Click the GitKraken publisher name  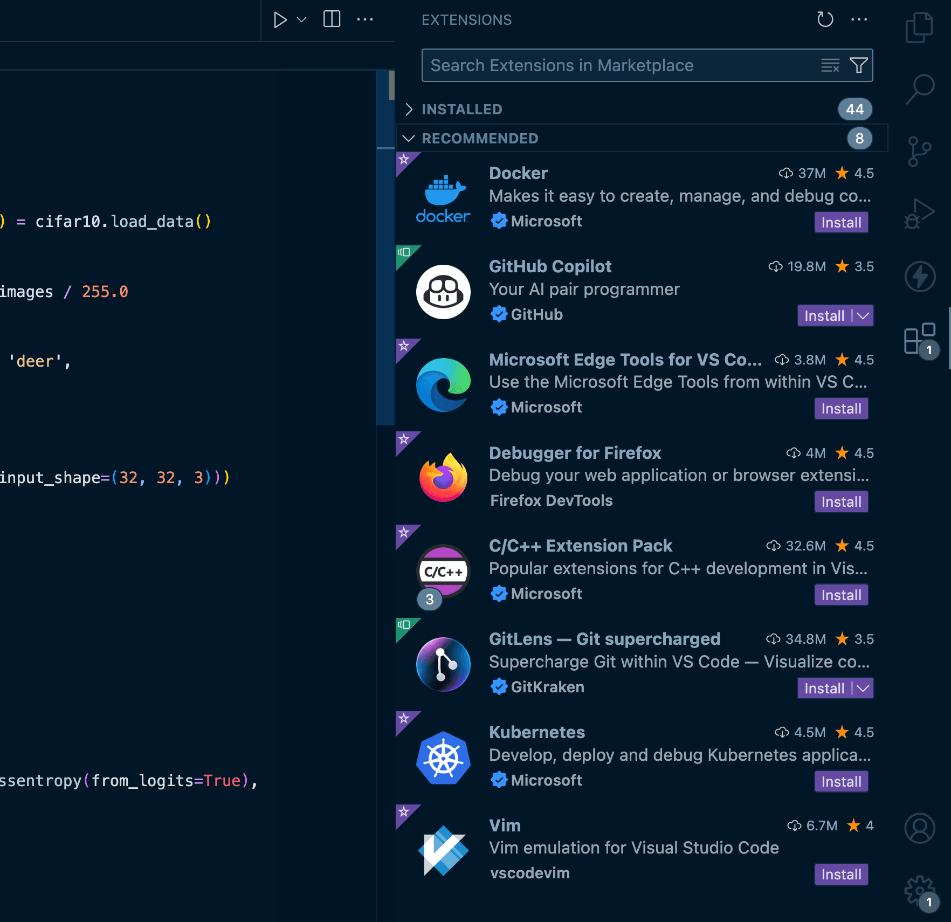pos(547,687)
